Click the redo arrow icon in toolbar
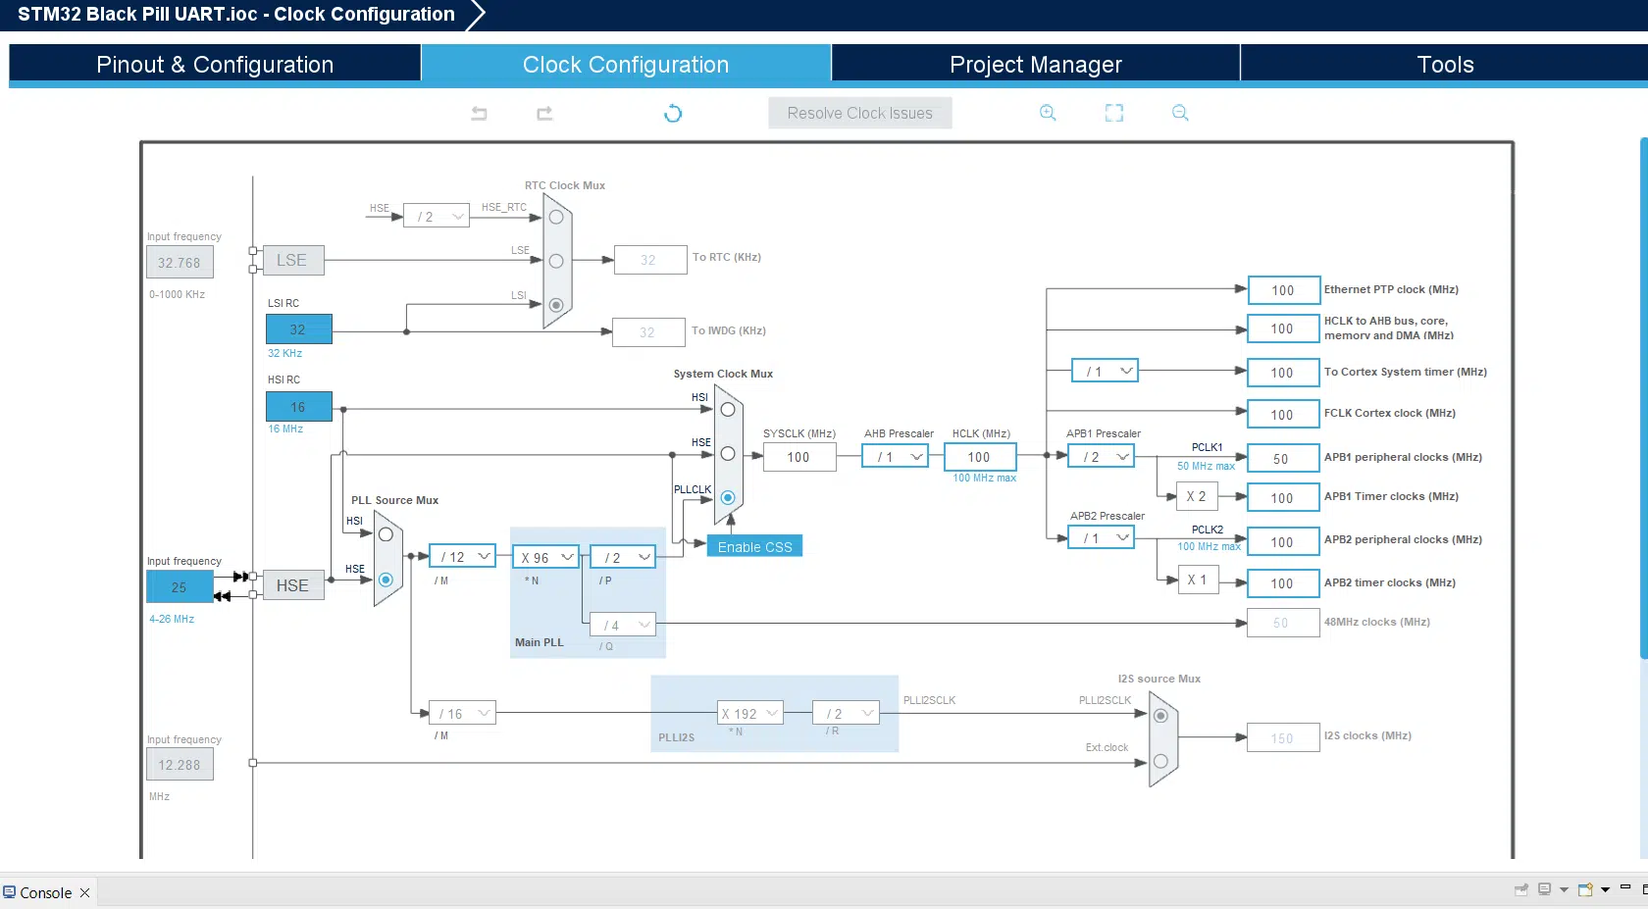The image size is (1648, 909). tap(544, 114)
